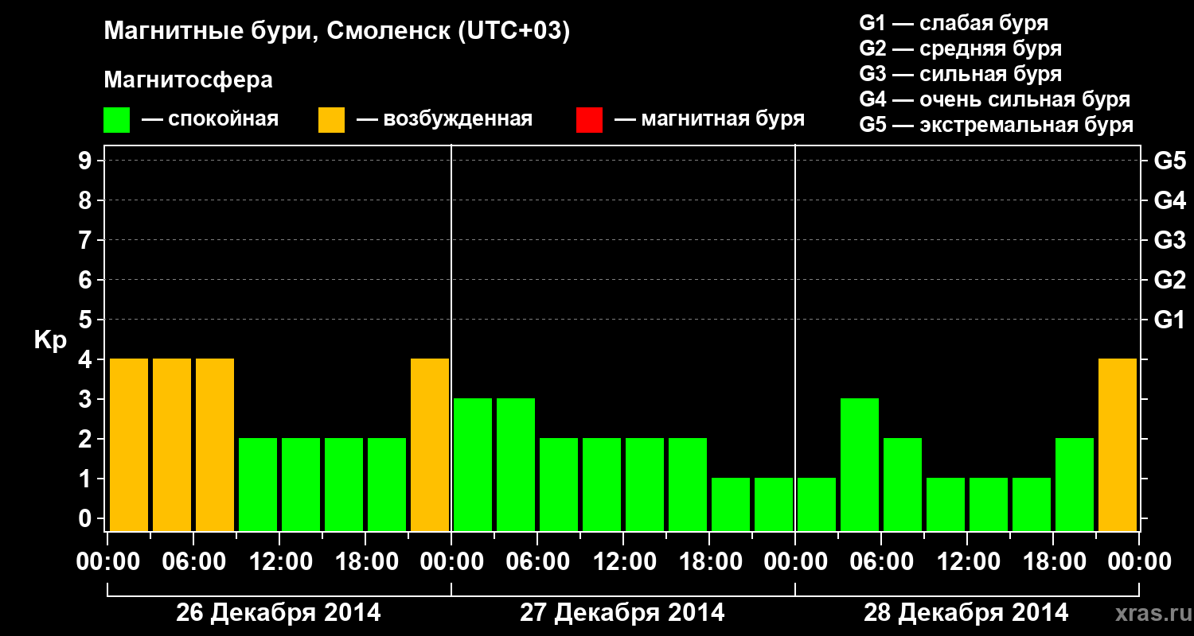Click the 'G4' right axis label
This screenshot has width=1194, height=636.
pyautogui.click(x=1169, y=200)
